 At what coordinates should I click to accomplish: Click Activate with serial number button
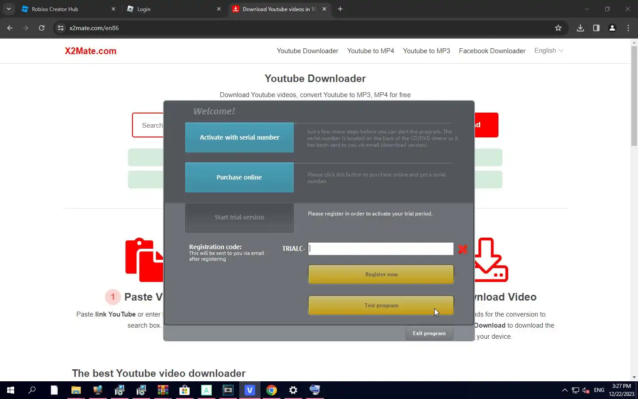tap(239, 137)
